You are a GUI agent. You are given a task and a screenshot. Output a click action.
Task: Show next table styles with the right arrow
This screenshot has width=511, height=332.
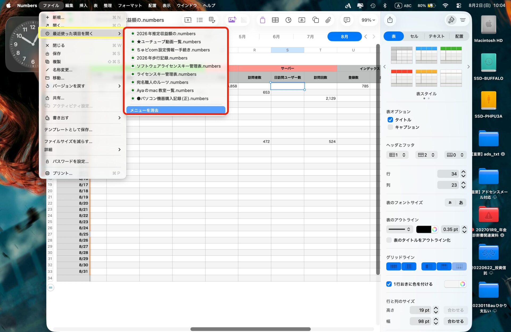468,67
